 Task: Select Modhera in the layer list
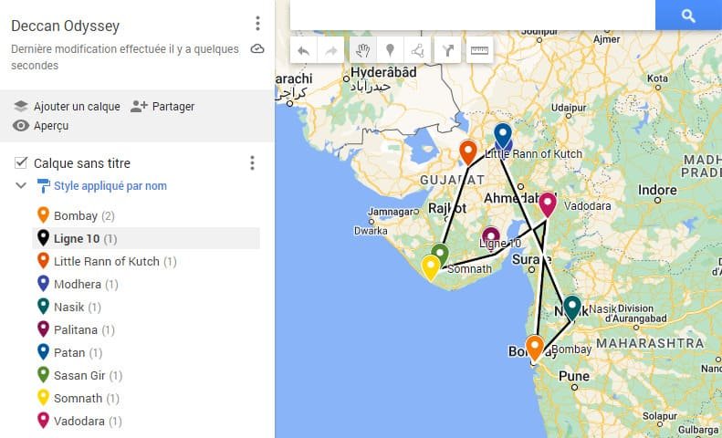[146, 284]
